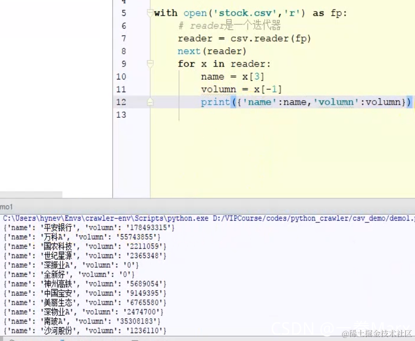Click 'volumn = x[-1]' assignment
Viewport: 415px width, 341px height.
[x=241, y=89]
